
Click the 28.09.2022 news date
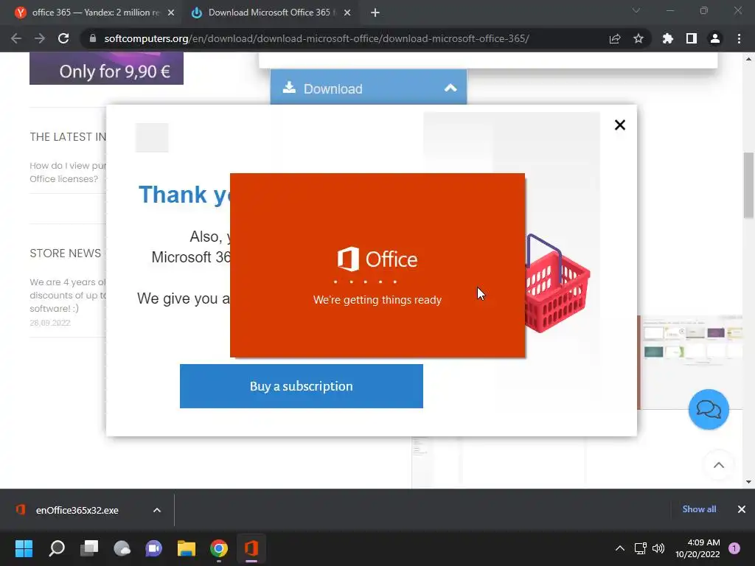(50, 323)
